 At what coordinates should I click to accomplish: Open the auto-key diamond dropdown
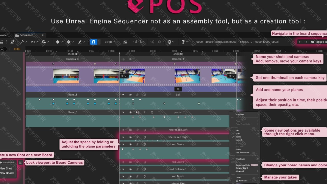(70, 42)
